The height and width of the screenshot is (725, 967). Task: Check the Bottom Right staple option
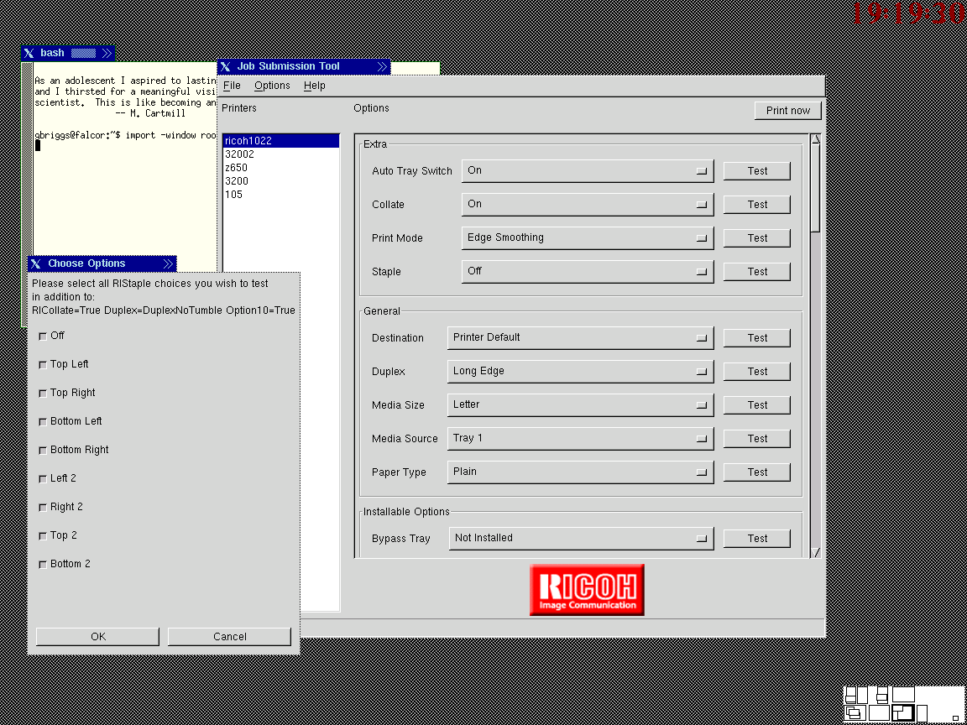pos(43,450)
